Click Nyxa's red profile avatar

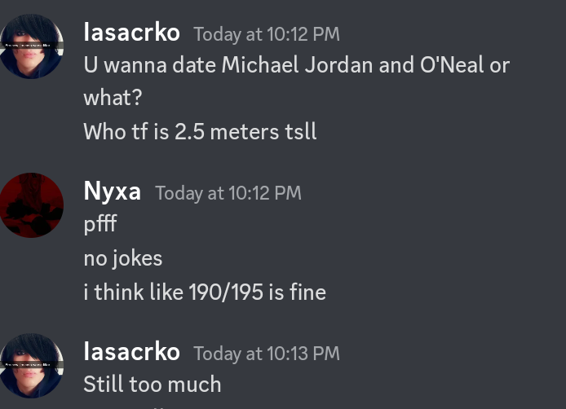[x=32, y=205]
